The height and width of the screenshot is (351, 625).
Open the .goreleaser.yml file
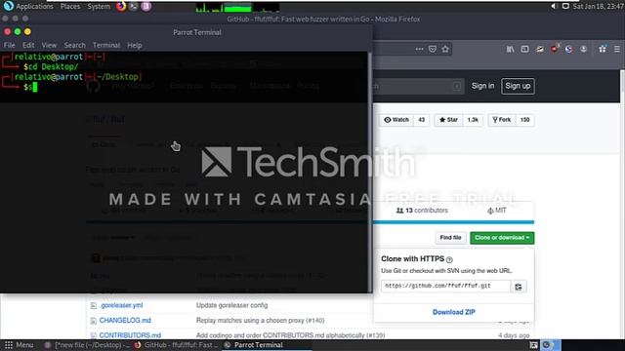[121, 305]
